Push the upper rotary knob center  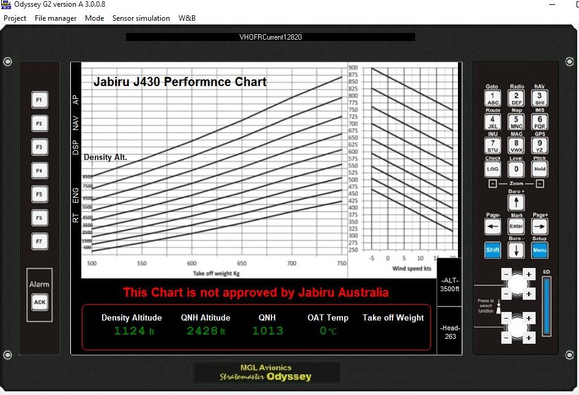[x=517, y=284]
